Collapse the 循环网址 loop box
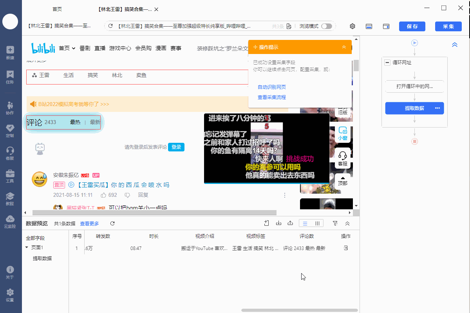Viewport: 470px width, 313px height. 387,62
